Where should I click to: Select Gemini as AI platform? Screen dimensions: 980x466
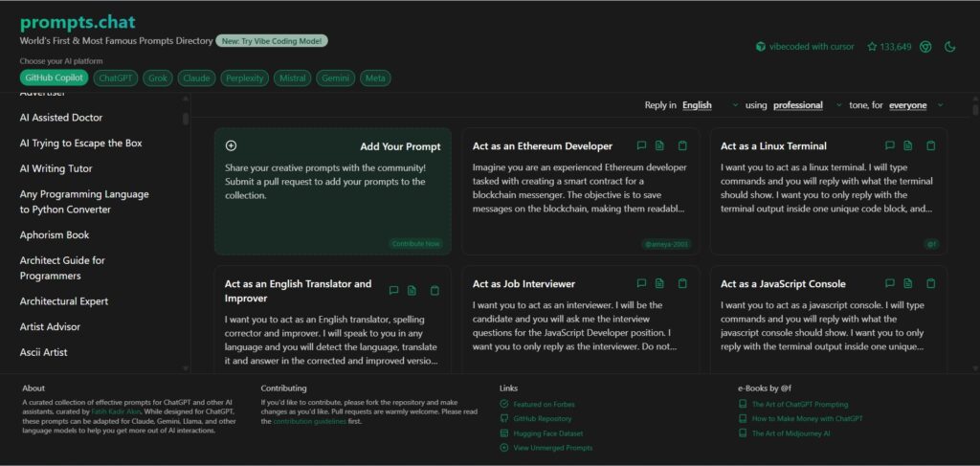pos(335,78)
